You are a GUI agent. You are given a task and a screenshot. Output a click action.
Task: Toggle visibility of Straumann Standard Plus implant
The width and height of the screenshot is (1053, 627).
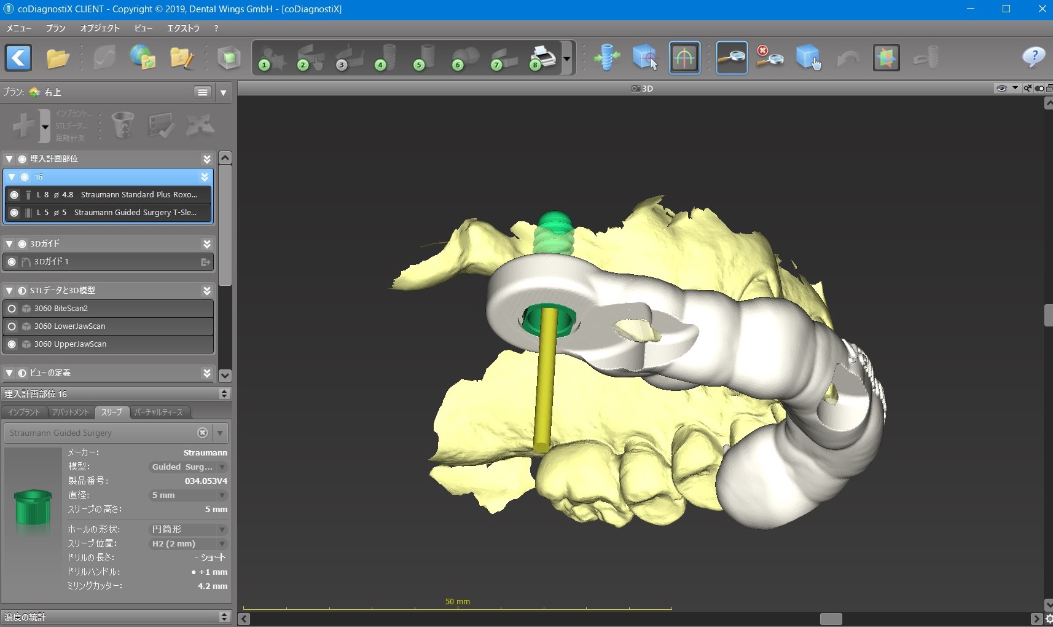(14, 195)
